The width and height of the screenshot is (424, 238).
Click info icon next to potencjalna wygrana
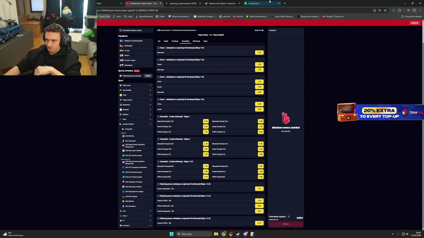coord(289,217)
